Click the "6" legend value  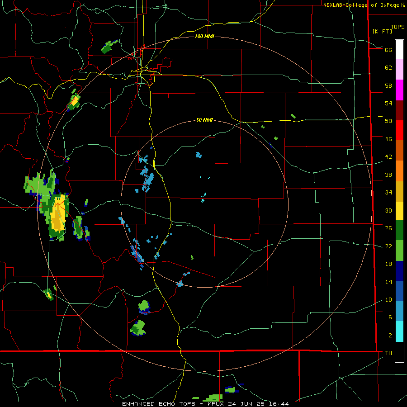tap(390, 317)
